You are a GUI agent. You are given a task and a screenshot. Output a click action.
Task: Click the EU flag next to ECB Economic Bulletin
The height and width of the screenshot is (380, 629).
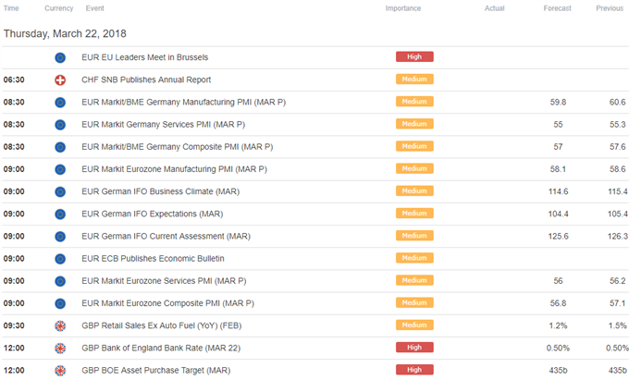[x=60, y=259]
